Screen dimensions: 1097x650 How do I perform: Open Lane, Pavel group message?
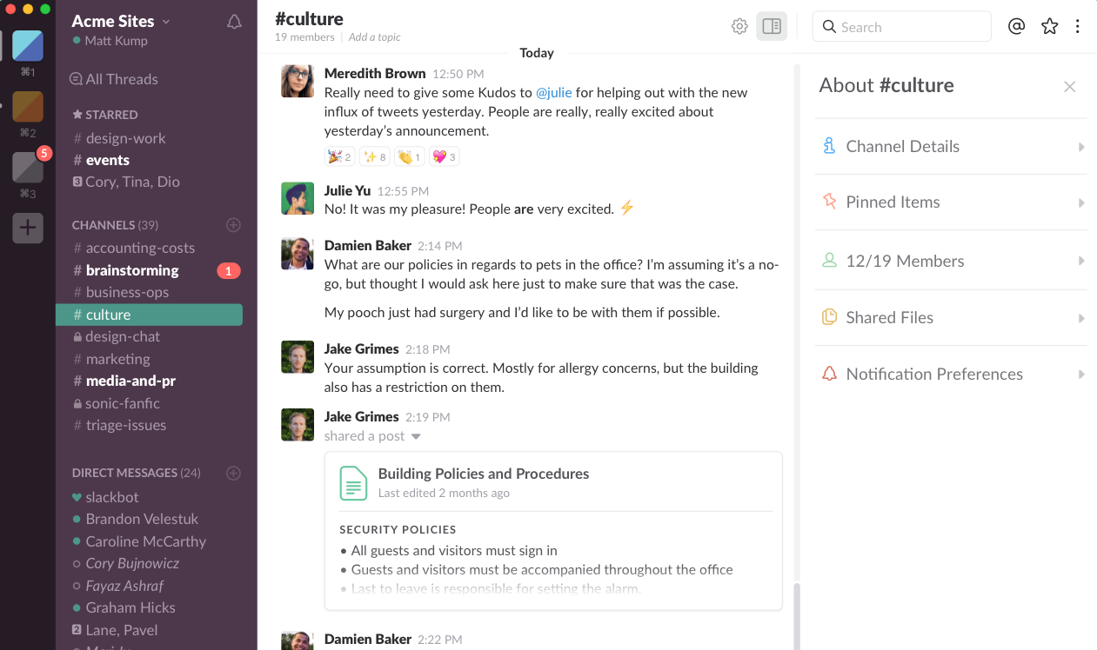114,630
